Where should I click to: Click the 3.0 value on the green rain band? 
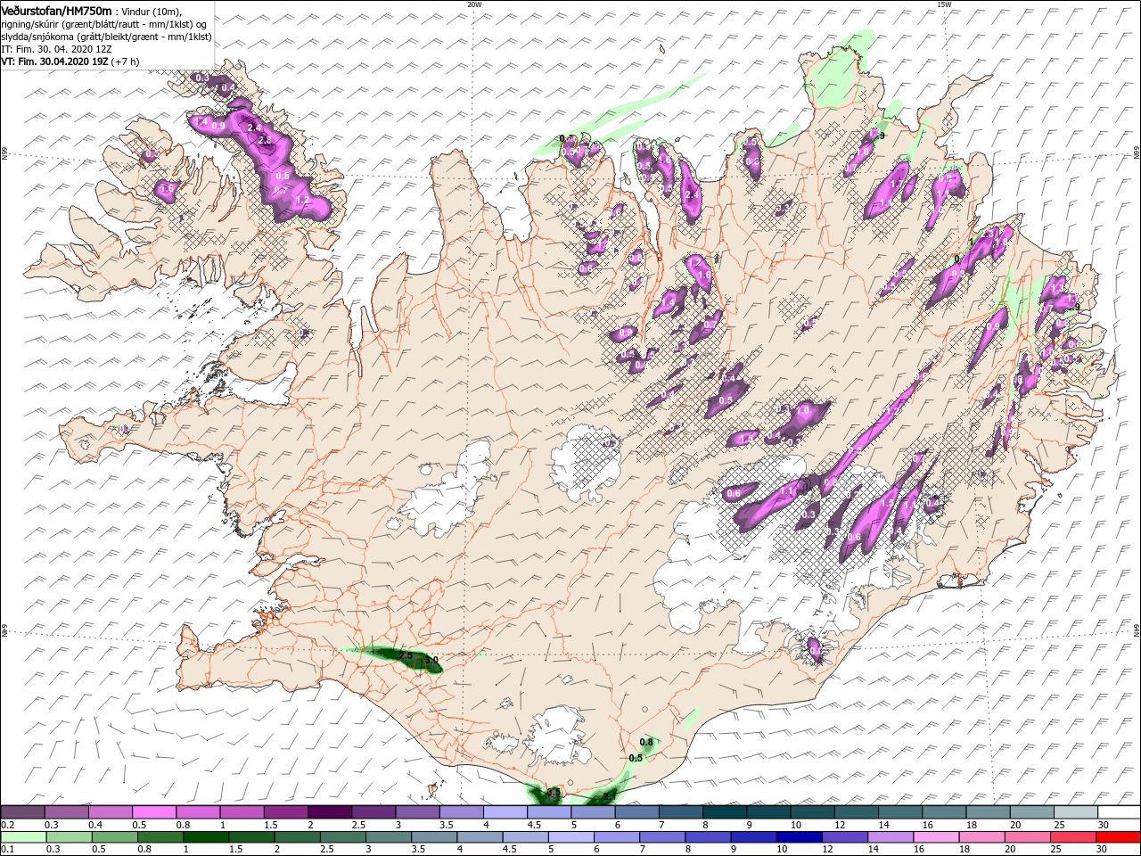431,661
